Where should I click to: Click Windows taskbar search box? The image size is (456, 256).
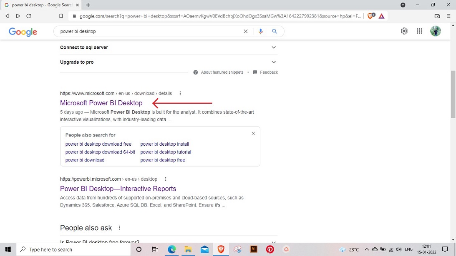(73, 249)
